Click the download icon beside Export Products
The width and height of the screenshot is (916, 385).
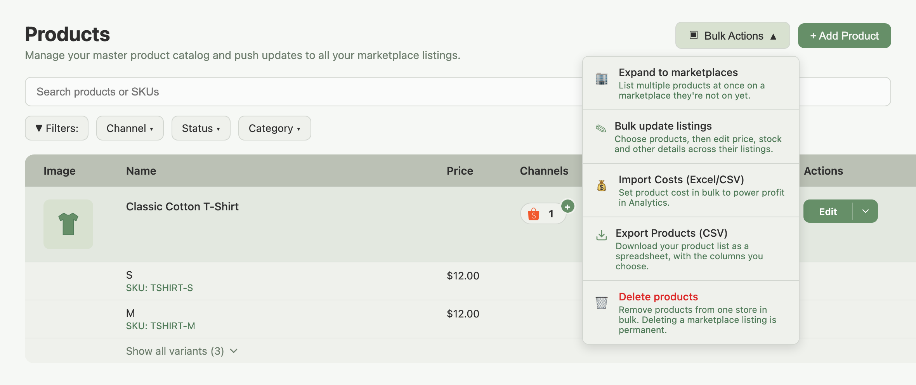pyautogui.click(x=602, y=235)
